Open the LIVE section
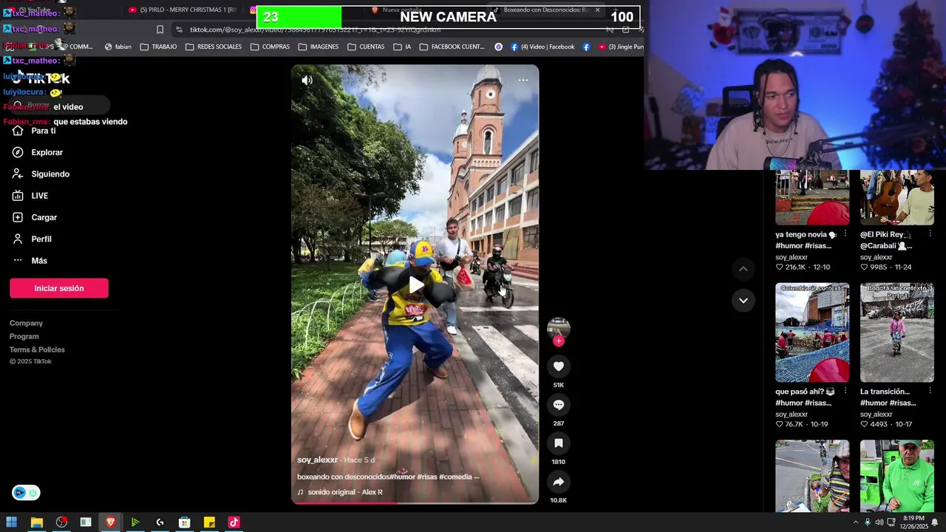 [x=30, y=196]
